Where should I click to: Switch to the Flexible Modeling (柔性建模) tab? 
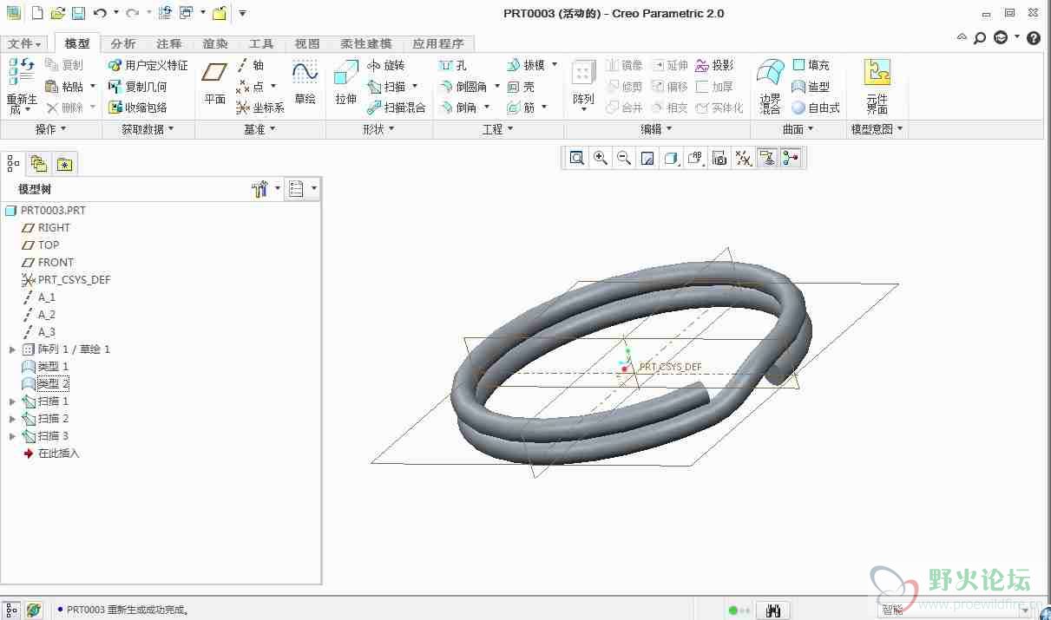[365, 43]
